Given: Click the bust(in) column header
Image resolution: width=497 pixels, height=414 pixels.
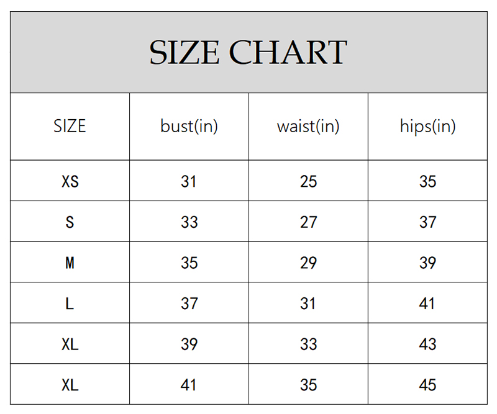Looking at the screenshot, I should [x=189, y=126].
